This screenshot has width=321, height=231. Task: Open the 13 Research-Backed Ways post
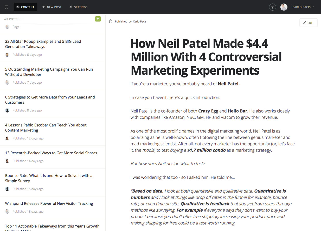[51, 153]
